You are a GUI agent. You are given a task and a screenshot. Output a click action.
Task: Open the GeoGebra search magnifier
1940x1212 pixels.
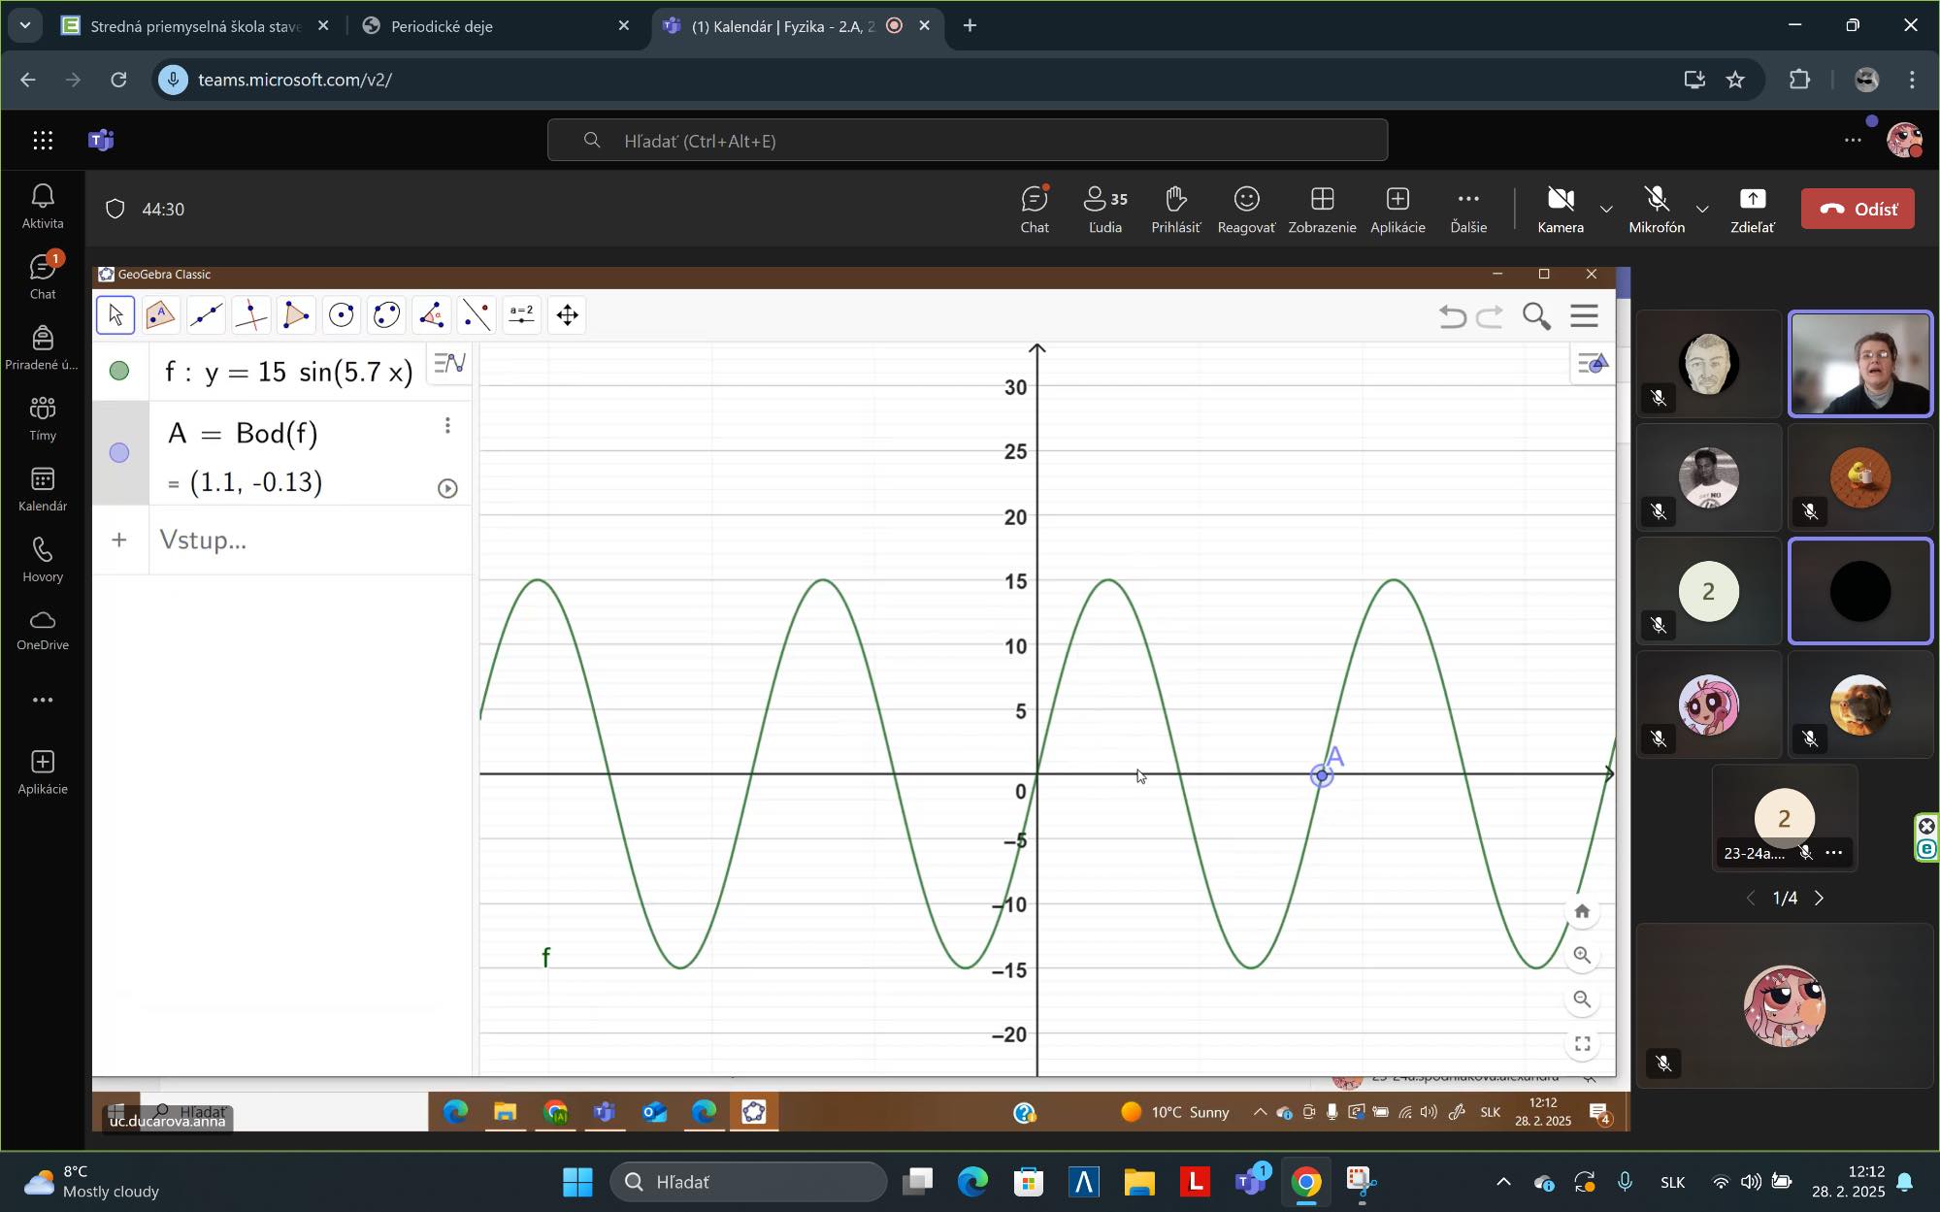pos(1536,316)
